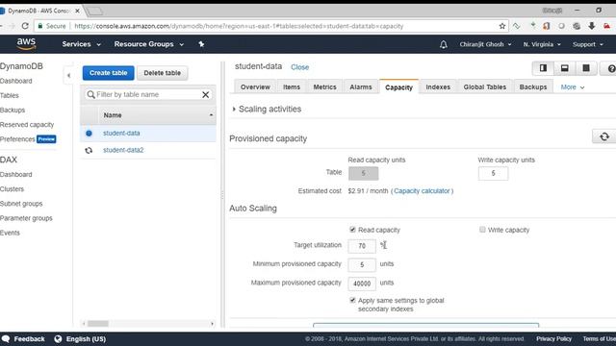
Task: Click the search magnifier in table filter
Action: pyautogui.click(x=90, y=94)
